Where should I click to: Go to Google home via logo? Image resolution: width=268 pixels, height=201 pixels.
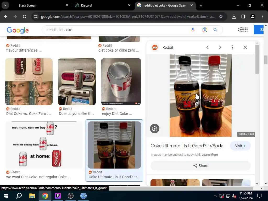point(18,30)
